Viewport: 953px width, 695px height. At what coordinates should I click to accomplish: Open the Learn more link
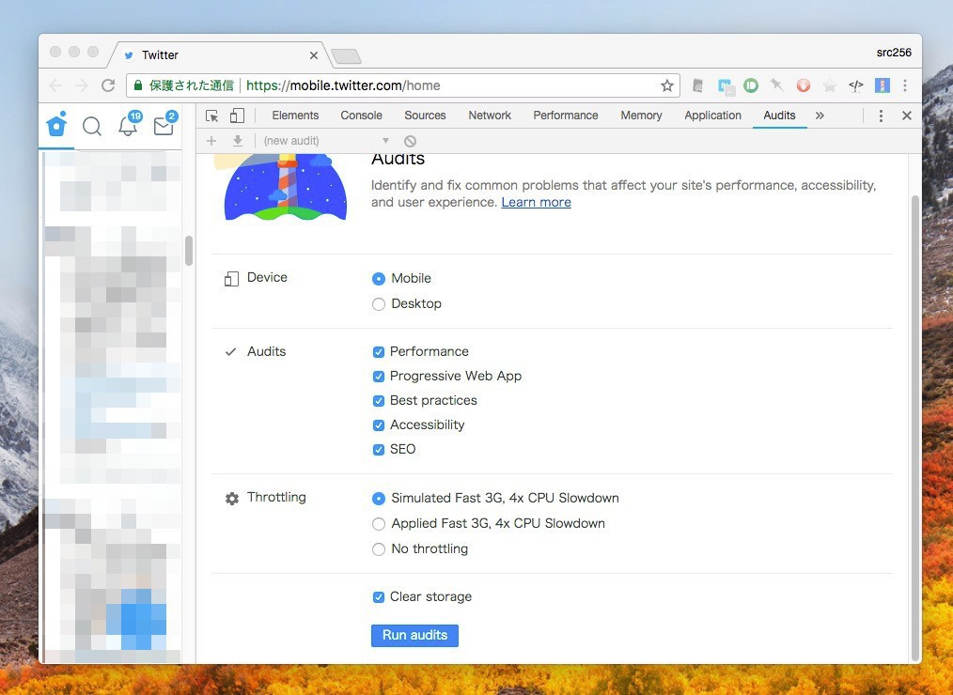point(536,202)
